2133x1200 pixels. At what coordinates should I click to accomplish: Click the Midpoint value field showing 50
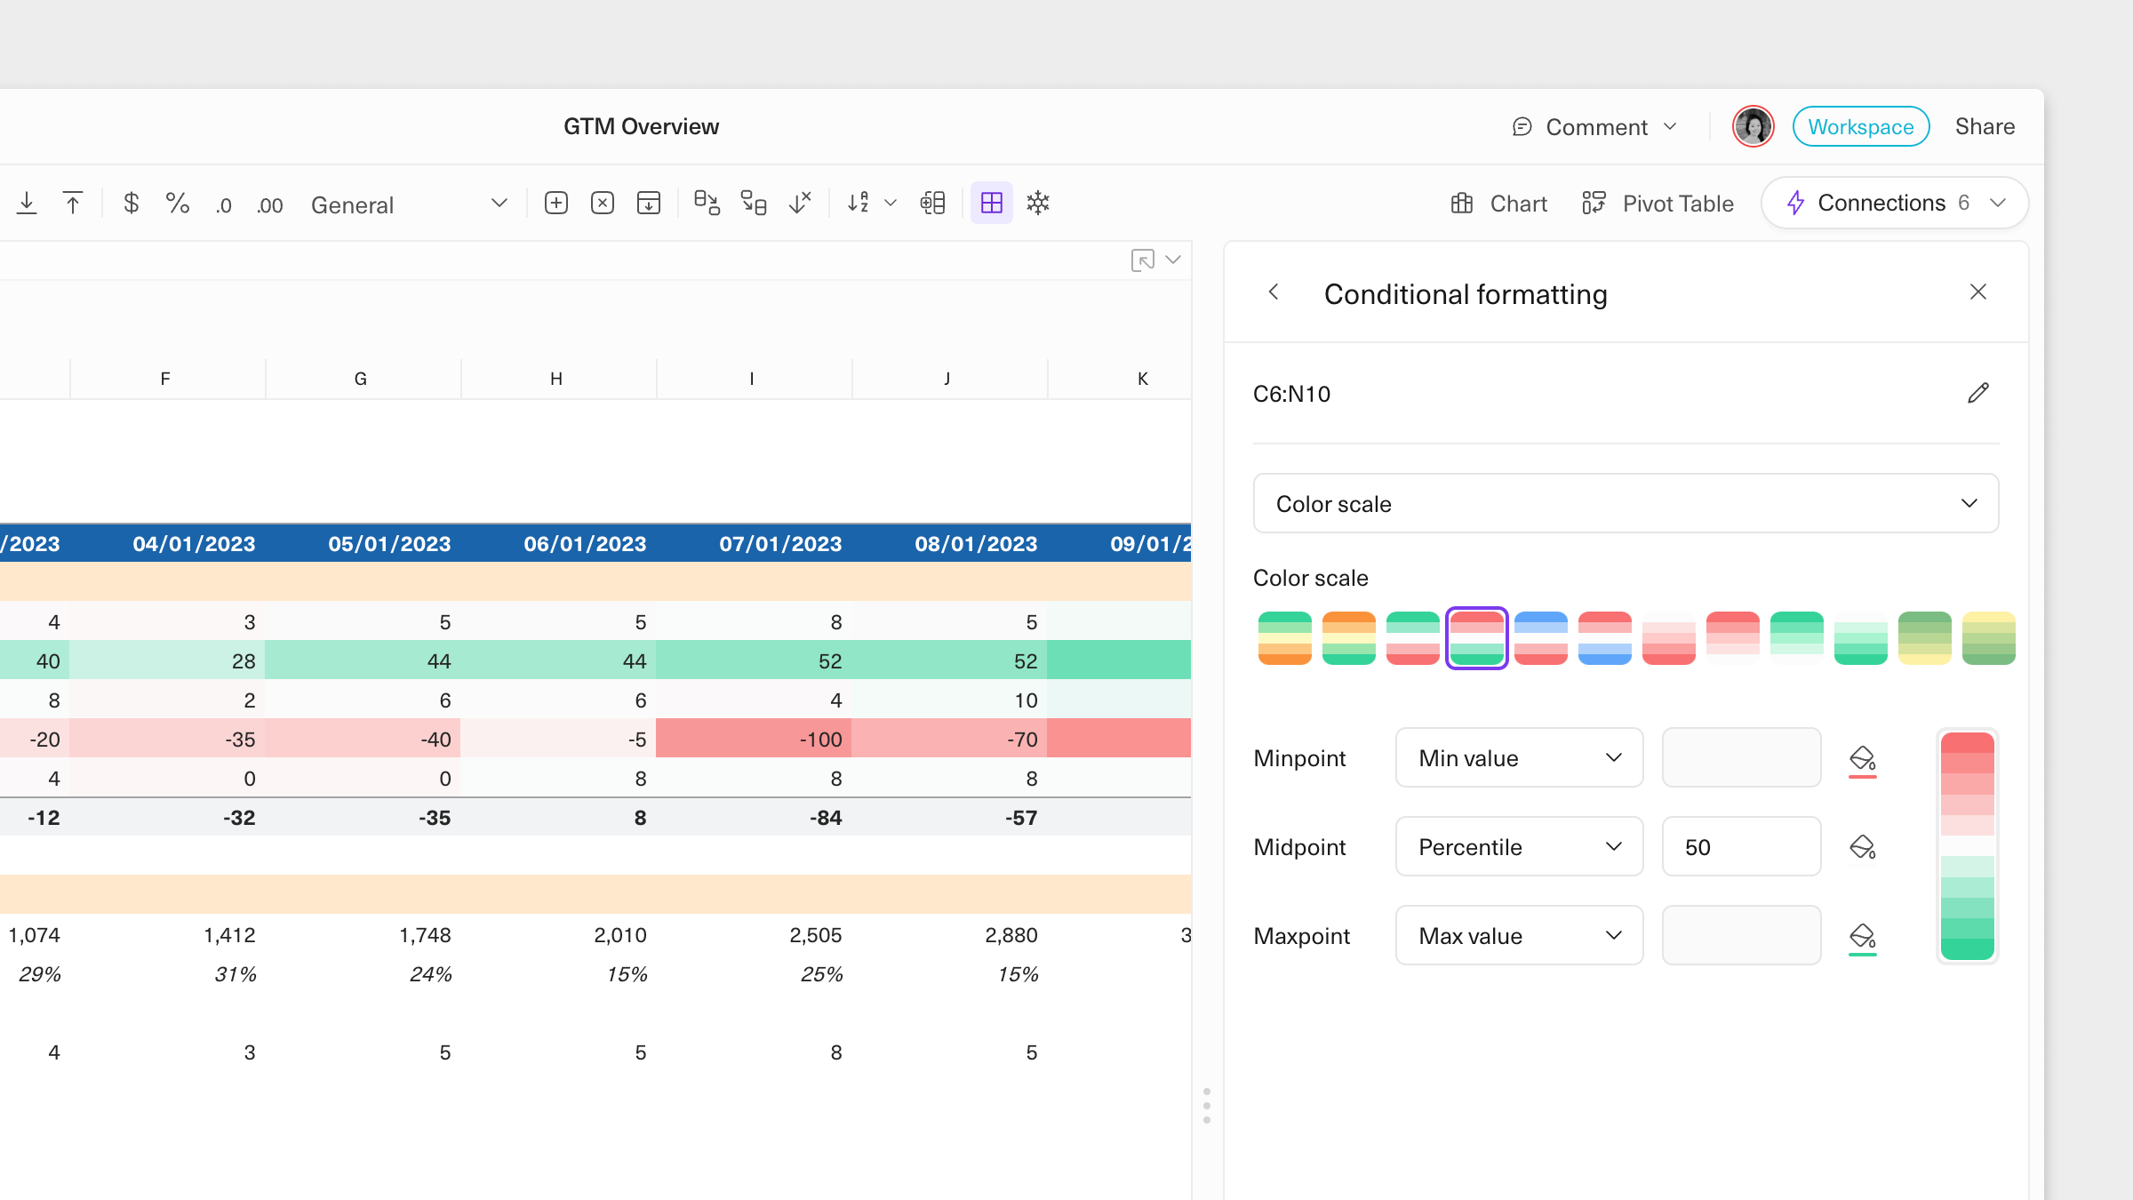[1741, 846]
